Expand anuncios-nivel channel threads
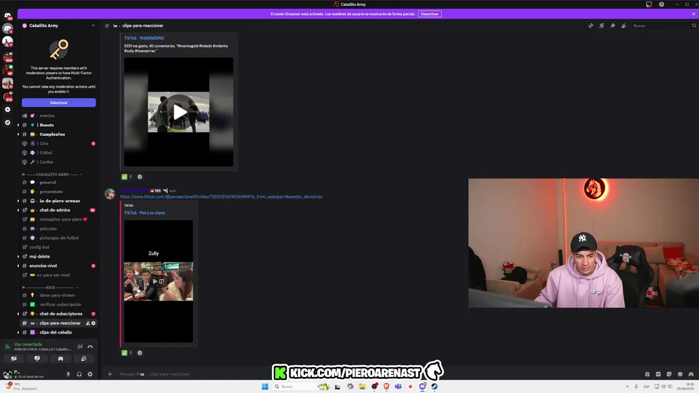 point(18,266)
